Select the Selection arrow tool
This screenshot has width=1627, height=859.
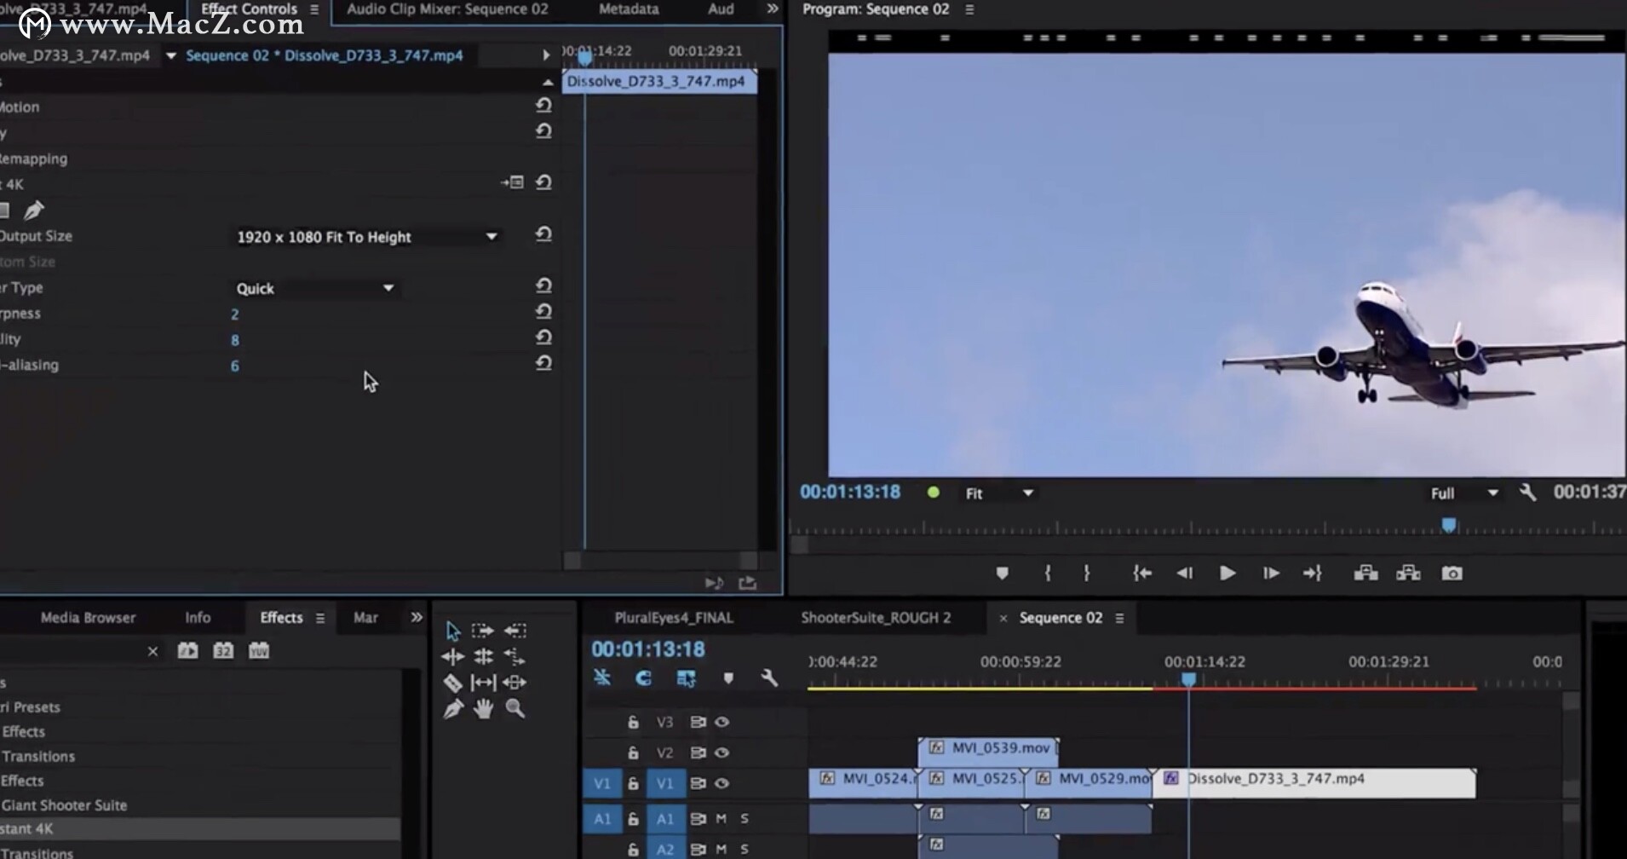pos(452,631)
